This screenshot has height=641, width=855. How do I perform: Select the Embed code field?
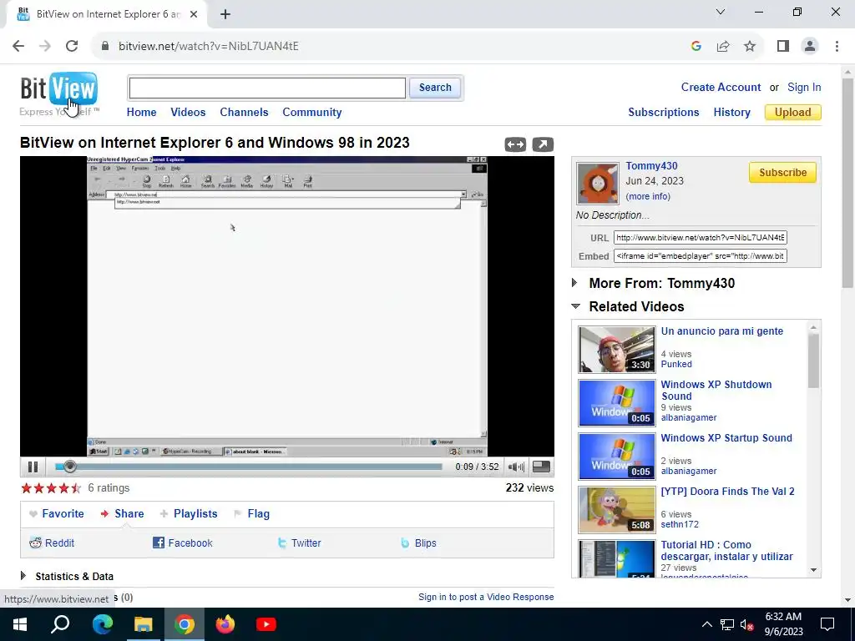(701, 256)
